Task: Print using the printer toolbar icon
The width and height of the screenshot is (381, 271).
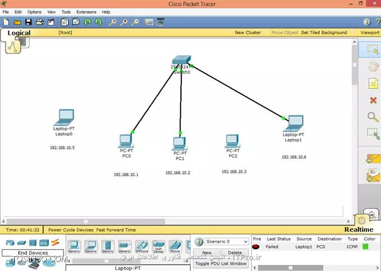Action: (x=39, y=22)
